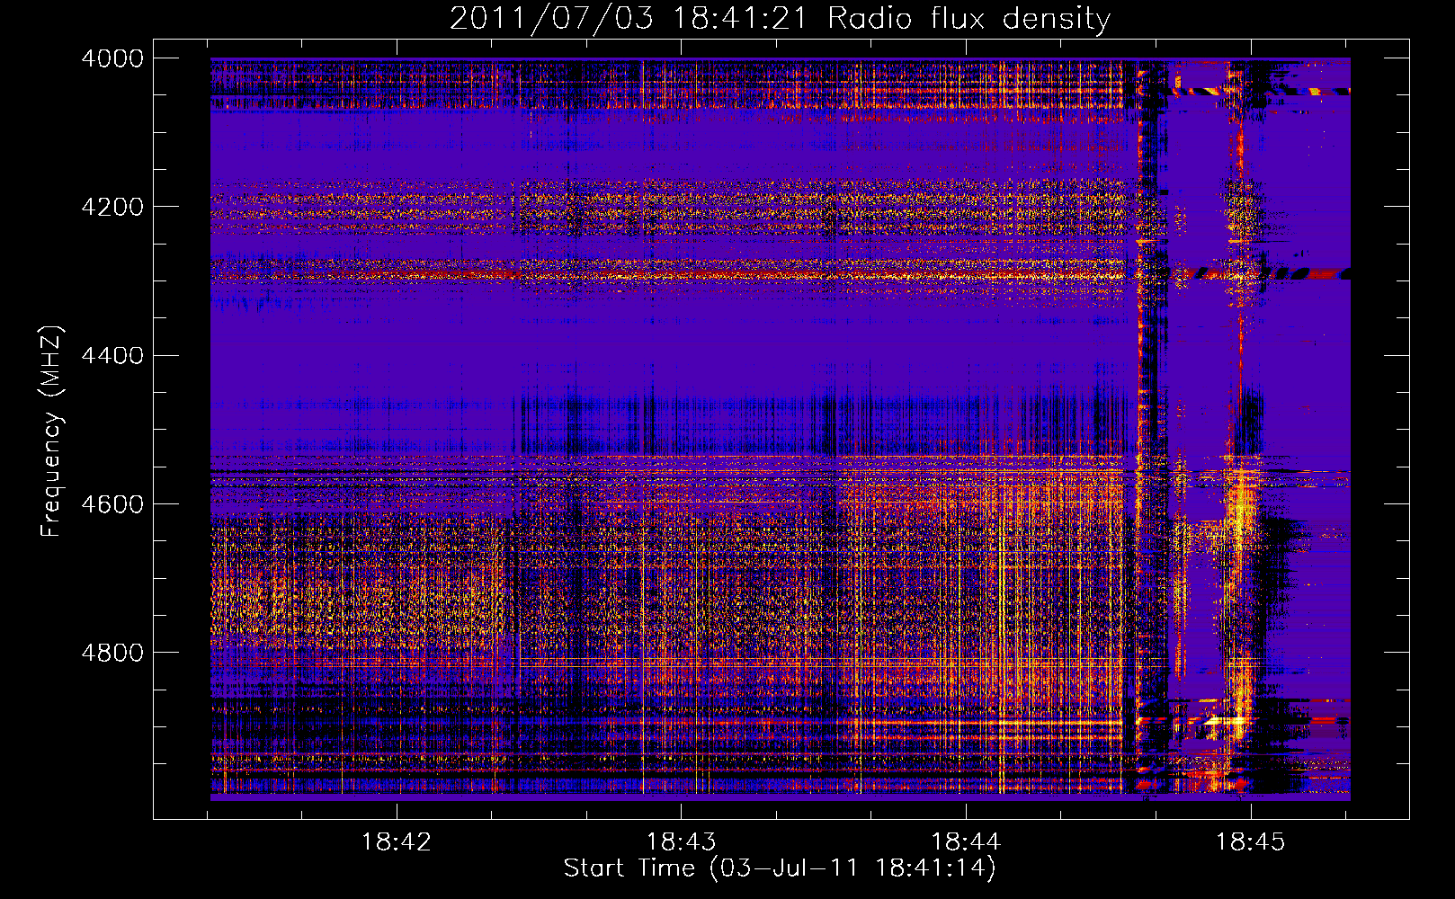This screenshot has width=1455, height=899.
Task: Click the '18:43' time axis label
Action: click(681, 842)
